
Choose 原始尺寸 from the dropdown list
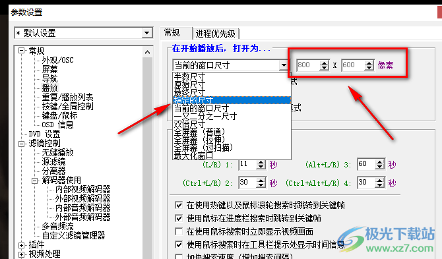click(x=232, y=84)
